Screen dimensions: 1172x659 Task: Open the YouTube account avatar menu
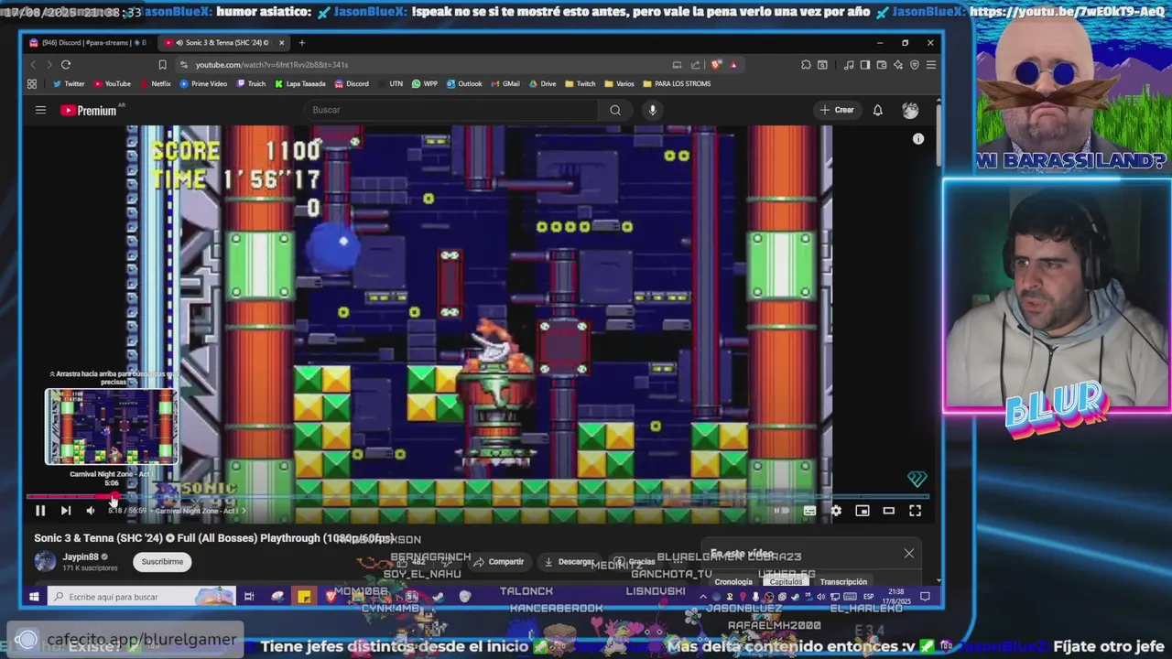(x=910, y=110)
